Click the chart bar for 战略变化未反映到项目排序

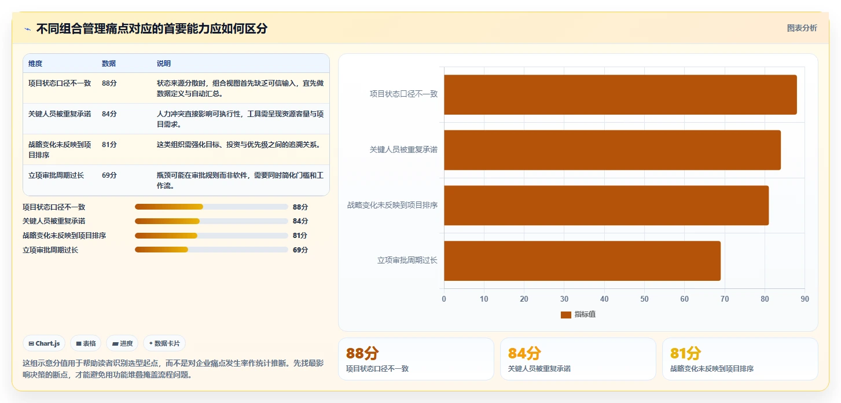(606, 206)
